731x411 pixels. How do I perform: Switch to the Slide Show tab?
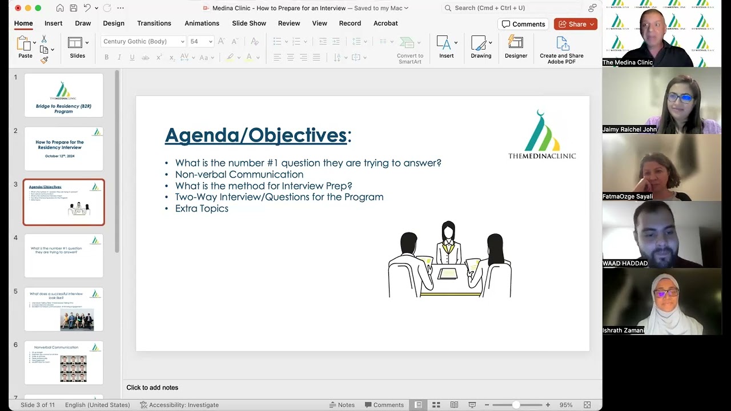249,23
